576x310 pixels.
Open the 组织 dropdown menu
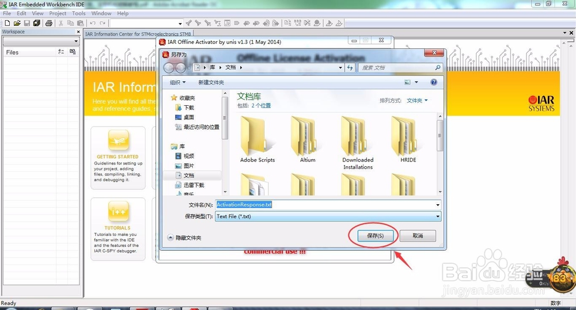(178, 82)
